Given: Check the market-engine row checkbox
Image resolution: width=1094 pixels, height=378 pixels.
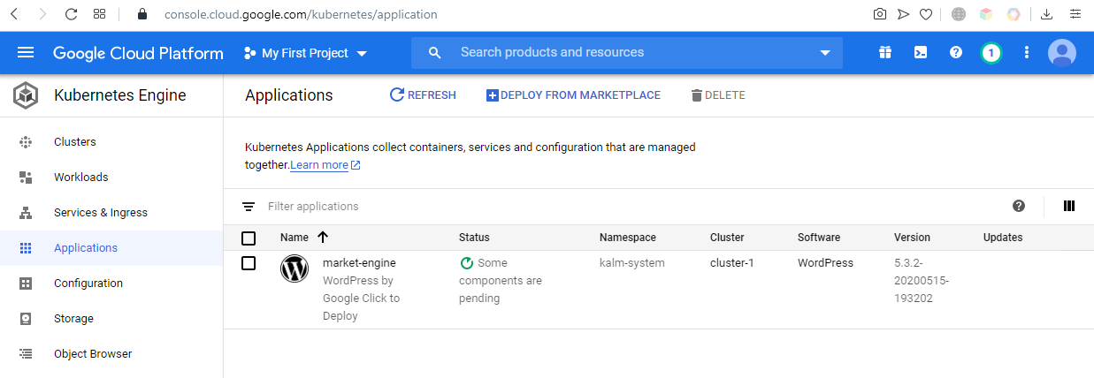Looking at the screenshot, I should click(249, 263).
